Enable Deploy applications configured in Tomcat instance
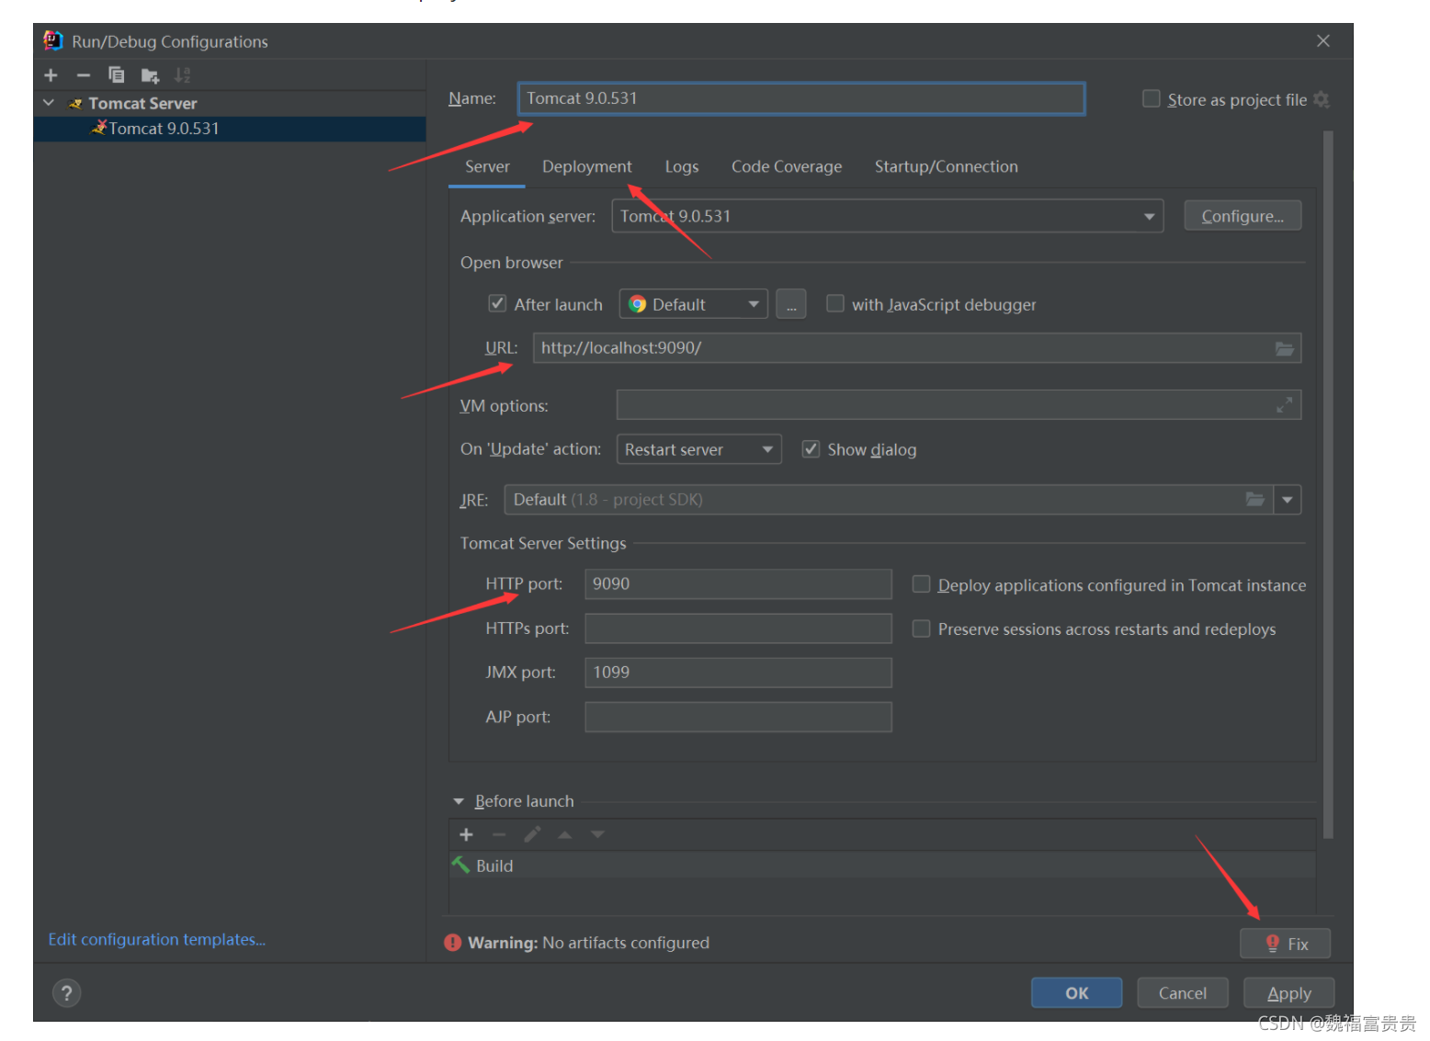1430x1041 pixels. [x=921, y=584]
